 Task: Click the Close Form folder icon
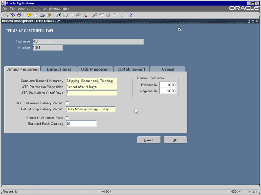(49, 15)
